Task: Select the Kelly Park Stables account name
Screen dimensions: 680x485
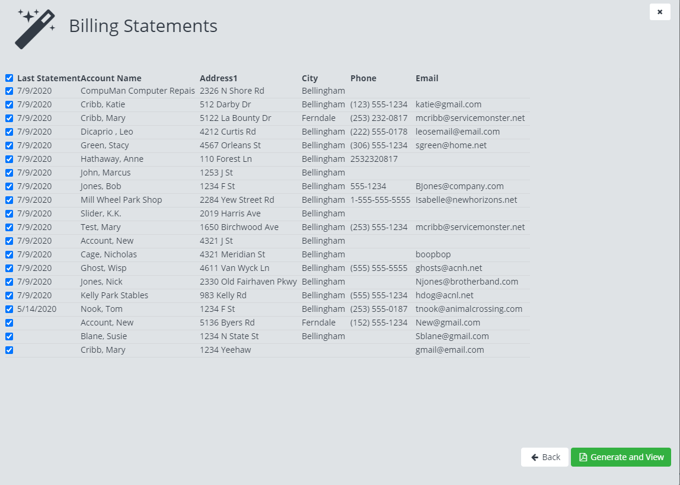Action: (x=114, y=295)
